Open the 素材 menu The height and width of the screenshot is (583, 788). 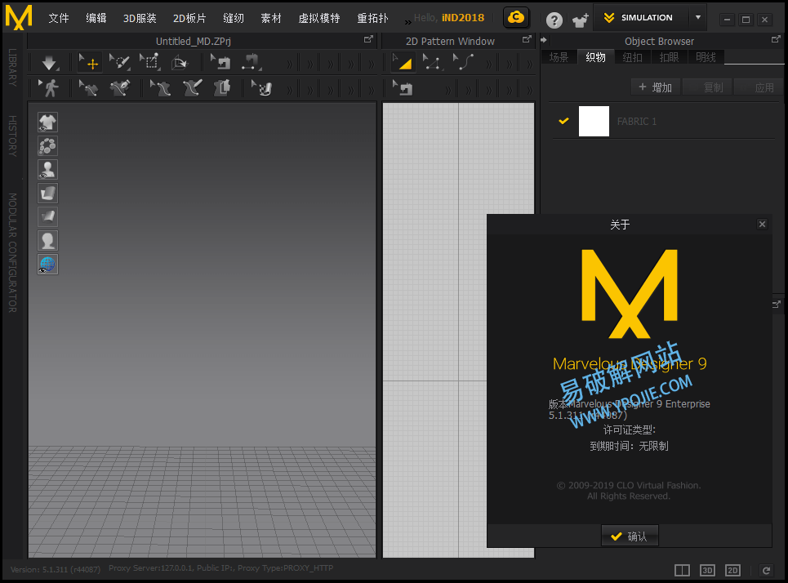[x=271, y=18]
